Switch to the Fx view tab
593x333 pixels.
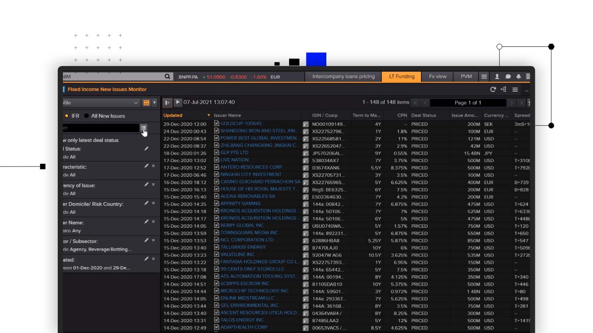[x=437, y=76]
